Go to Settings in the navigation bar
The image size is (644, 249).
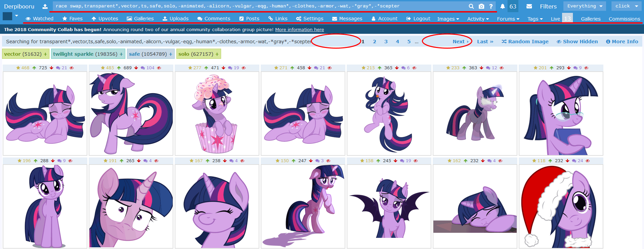(309, 19)
